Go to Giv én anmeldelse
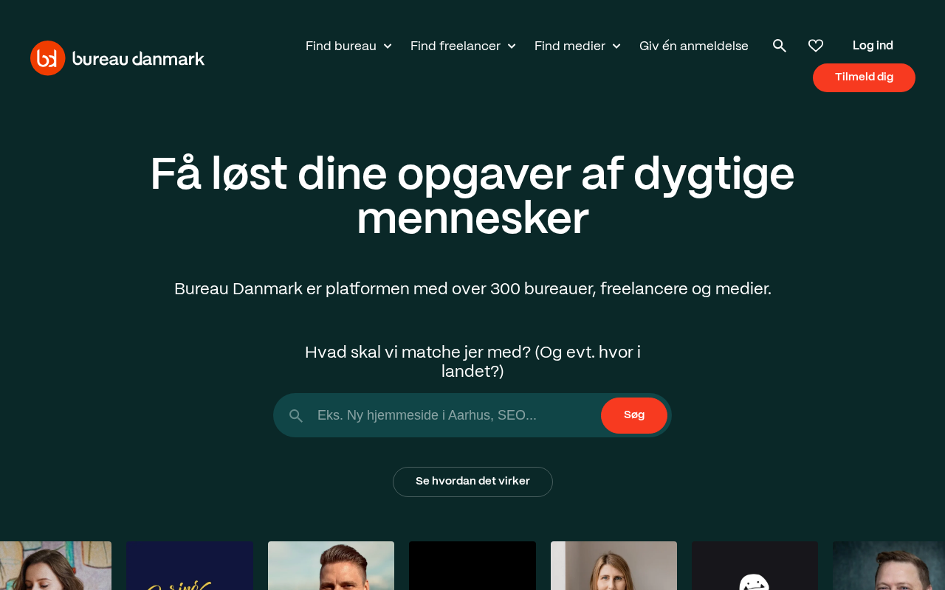The width and height of the screenshot is (945, 590). (694, 46)
